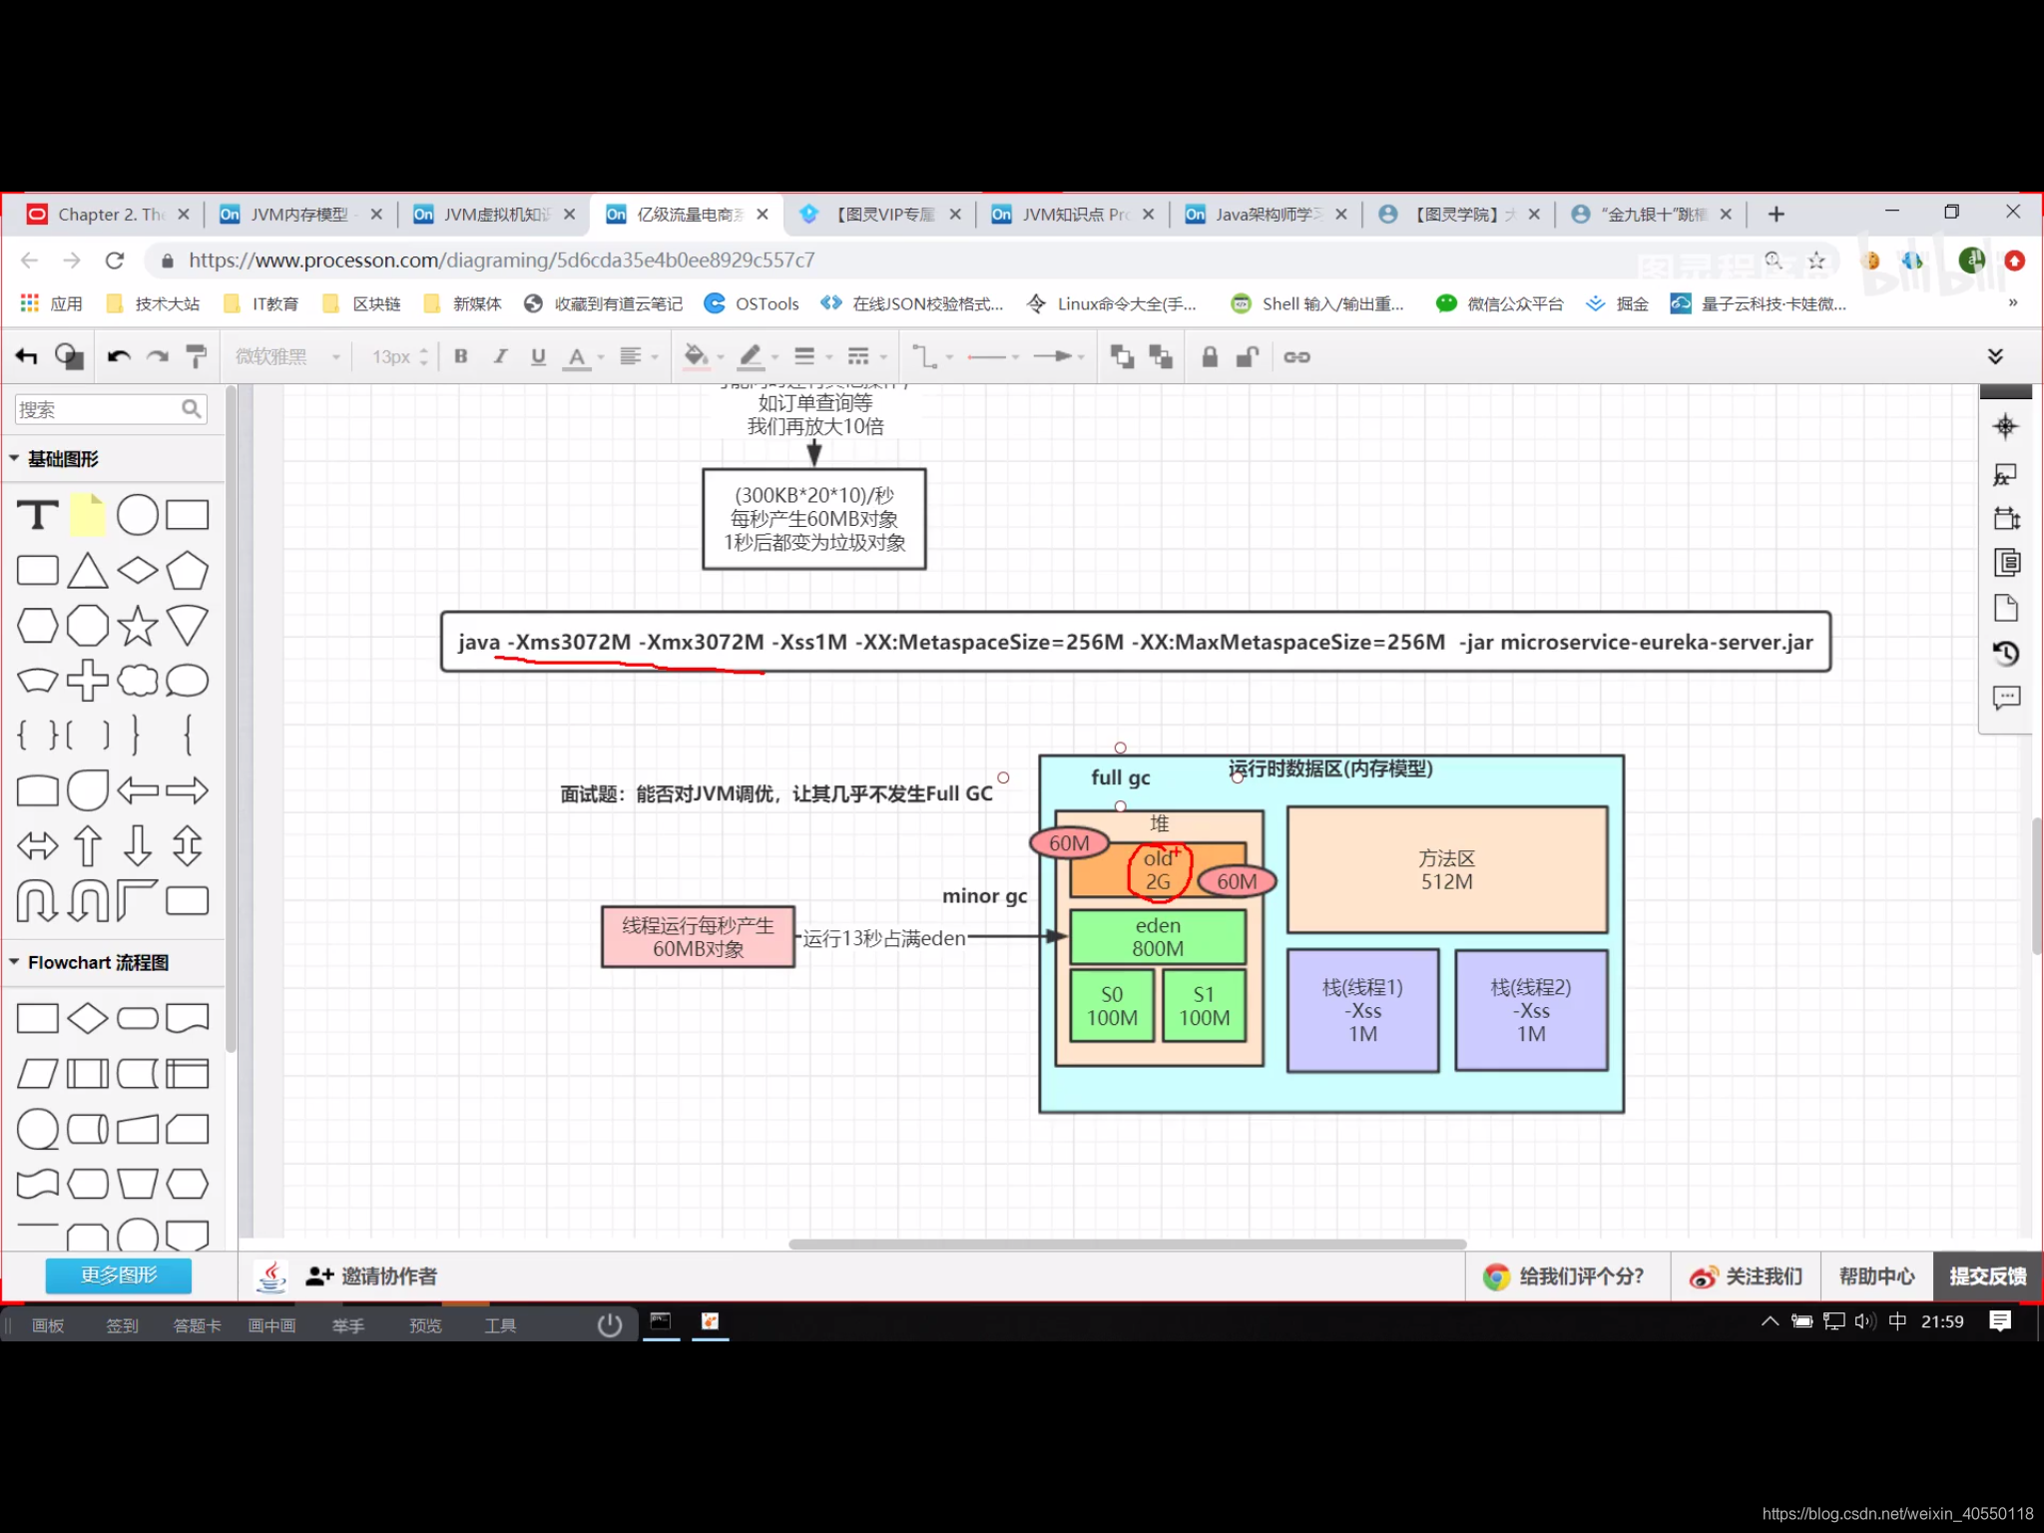Bookmark this page with star icon
2044x1533 pixels.
click(x=1816, y=260)
